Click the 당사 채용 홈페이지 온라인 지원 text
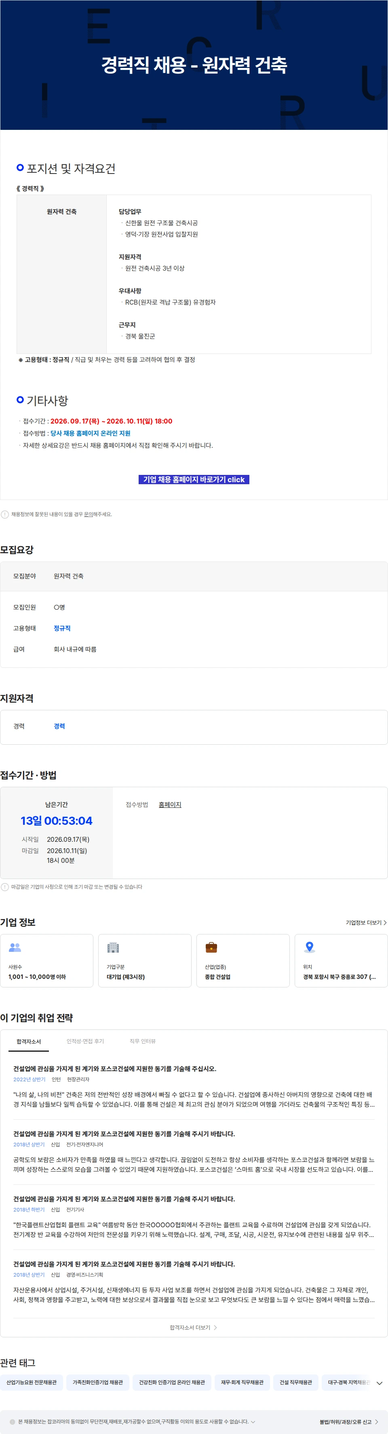 click(x=90, y=433)
